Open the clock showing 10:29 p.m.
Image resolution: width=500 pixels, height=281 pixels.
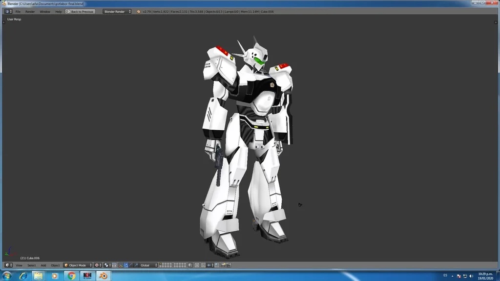tap(485, 276)
